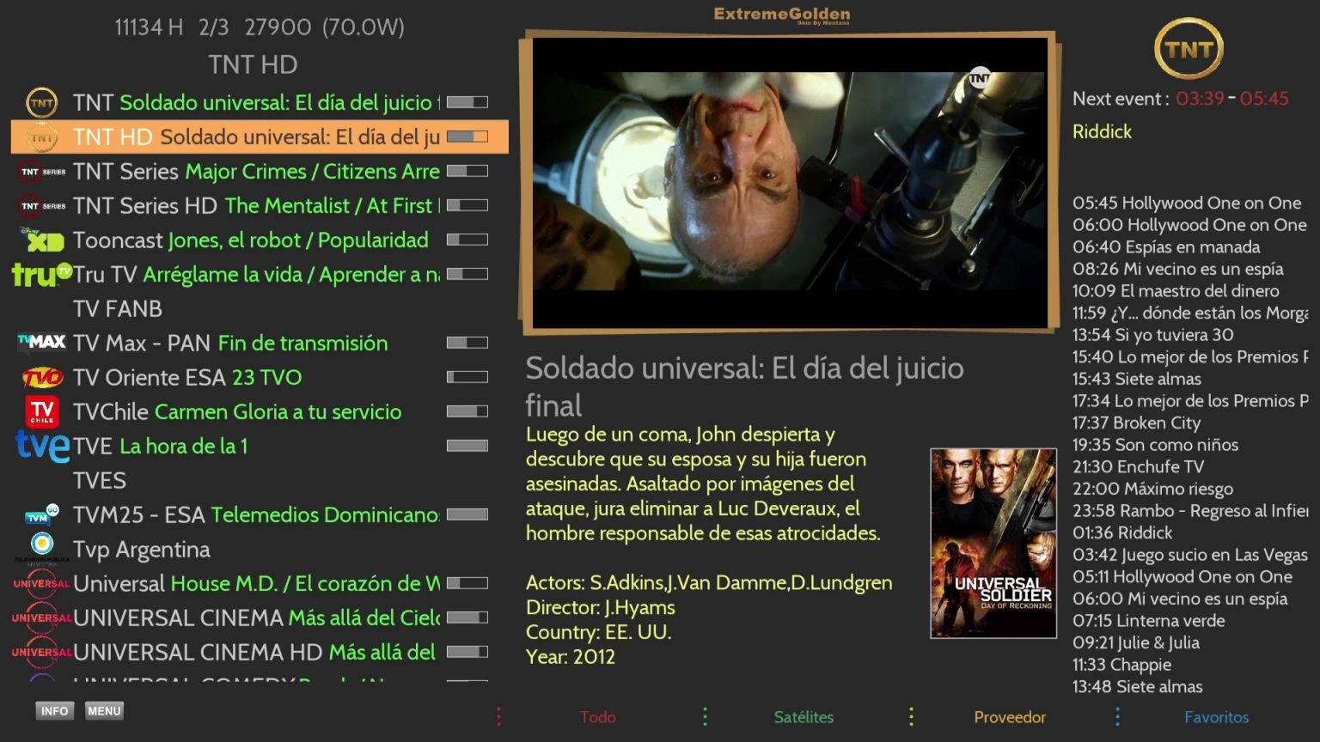
Task: Click the Riddick next event title
Action: pos(1102,131)
